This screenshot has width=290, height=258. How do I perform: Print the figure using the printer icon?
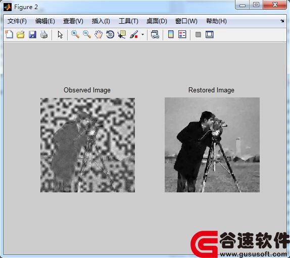pyautogui.click(x=44, y=34)
